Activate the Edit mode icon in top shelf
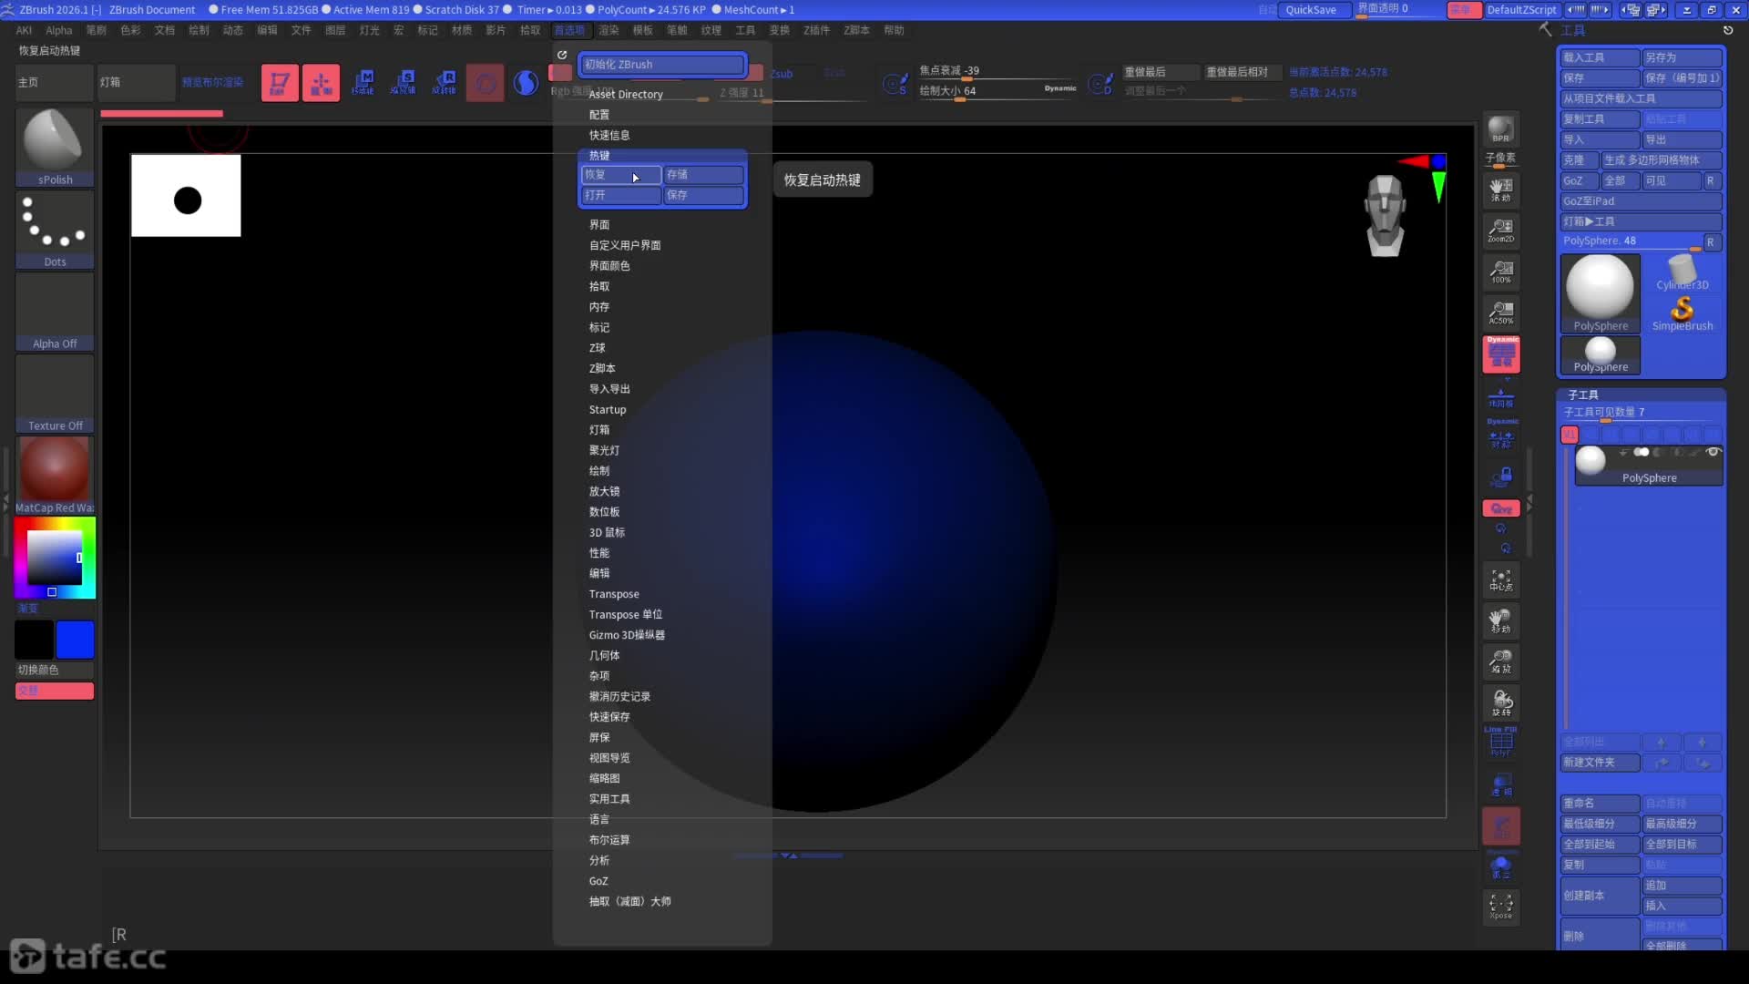This screenshot has height=984, width=1749. tap(280, 83)
